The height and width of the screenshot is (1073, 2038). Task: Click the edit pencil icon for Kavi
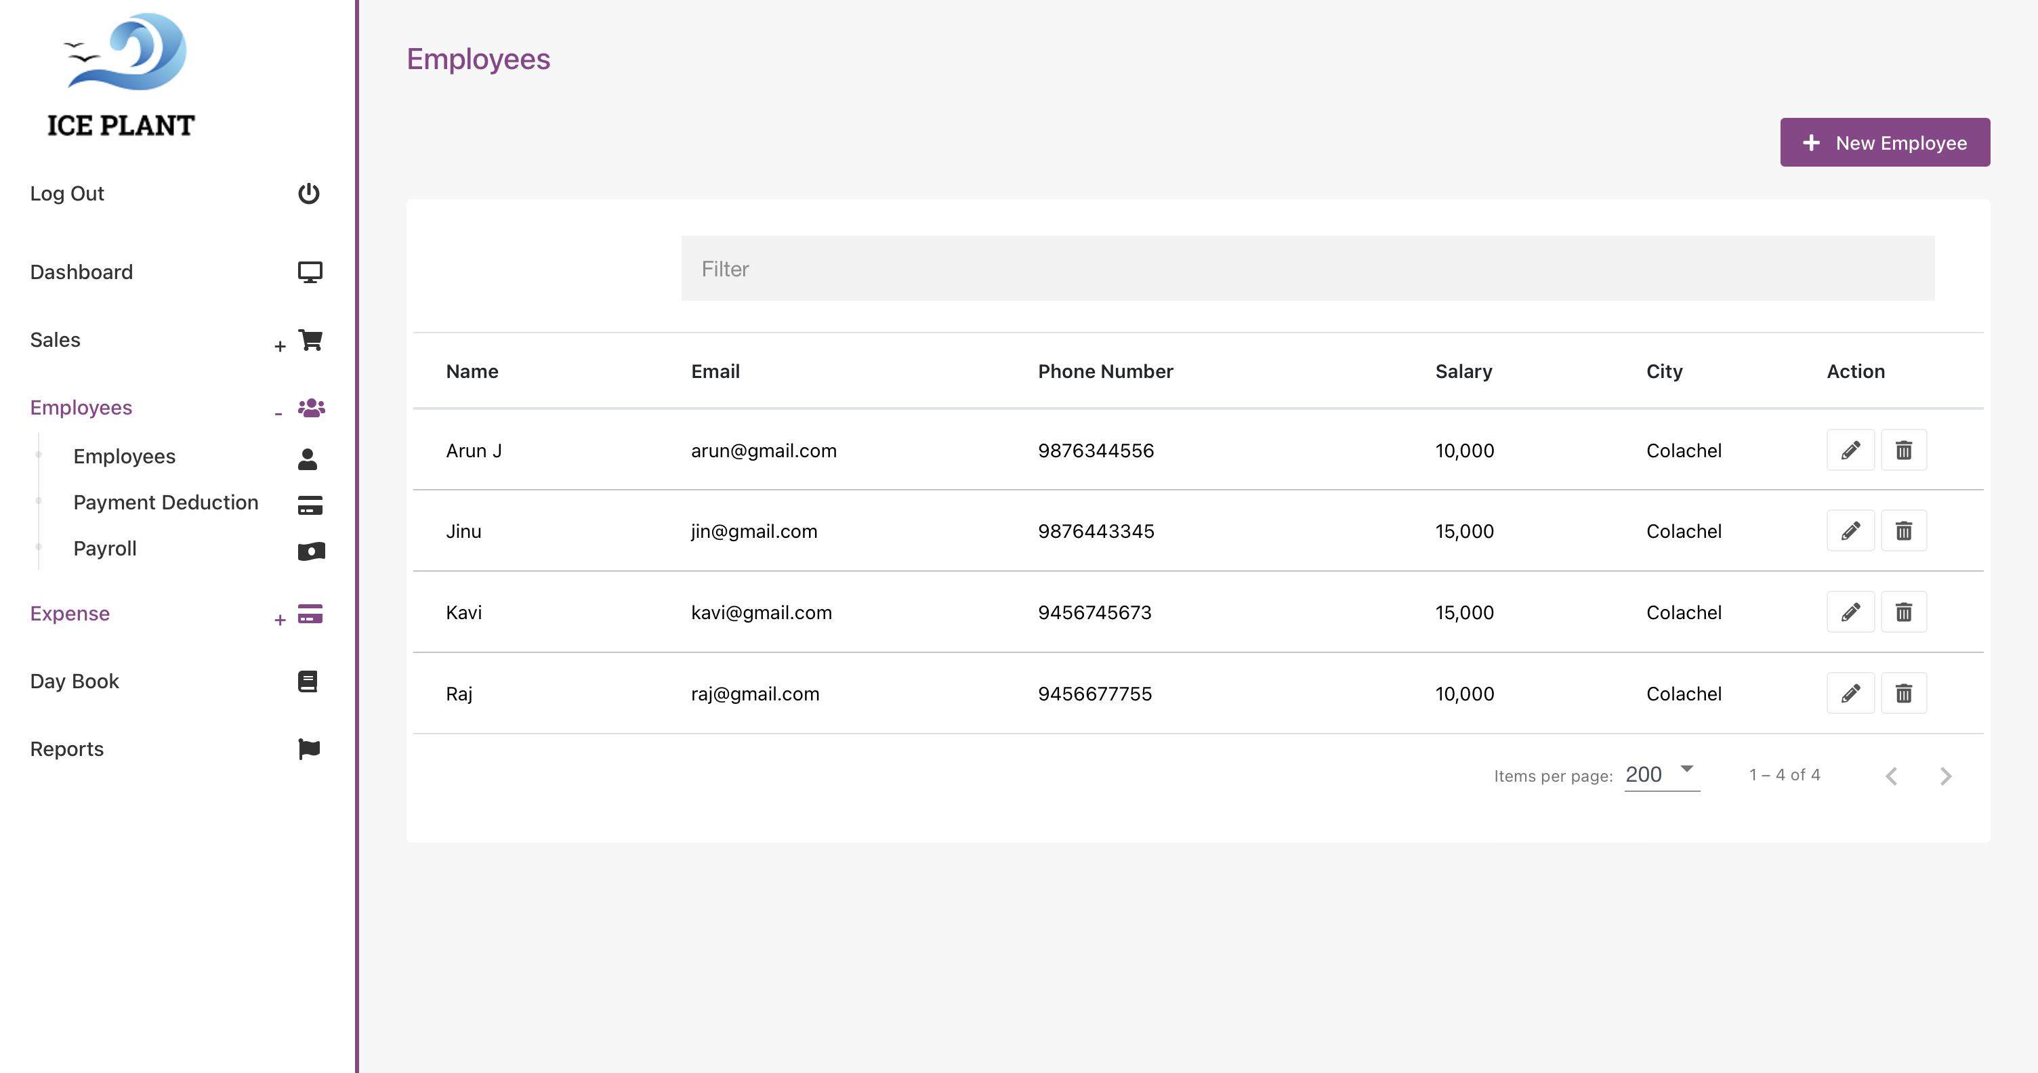(1850, 612)
